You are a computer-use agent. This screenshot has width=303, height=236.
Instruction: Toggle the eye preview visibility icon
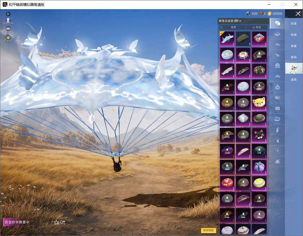tap(8, 29)
